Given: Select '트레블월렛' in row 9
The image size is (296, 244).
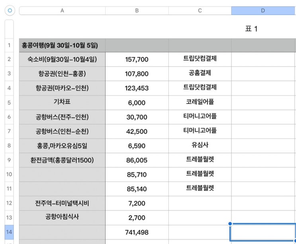Looking at the screenshot, I should coord(200,160).
